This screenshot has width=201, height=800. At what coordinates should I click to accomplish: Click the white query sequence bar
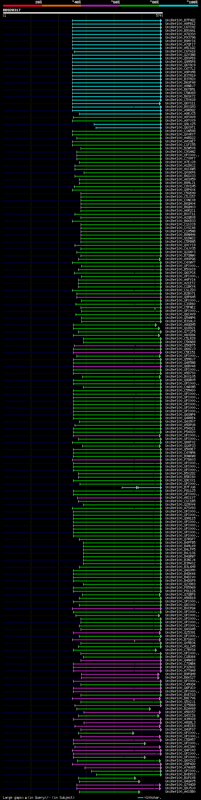(x=83, y=13)
